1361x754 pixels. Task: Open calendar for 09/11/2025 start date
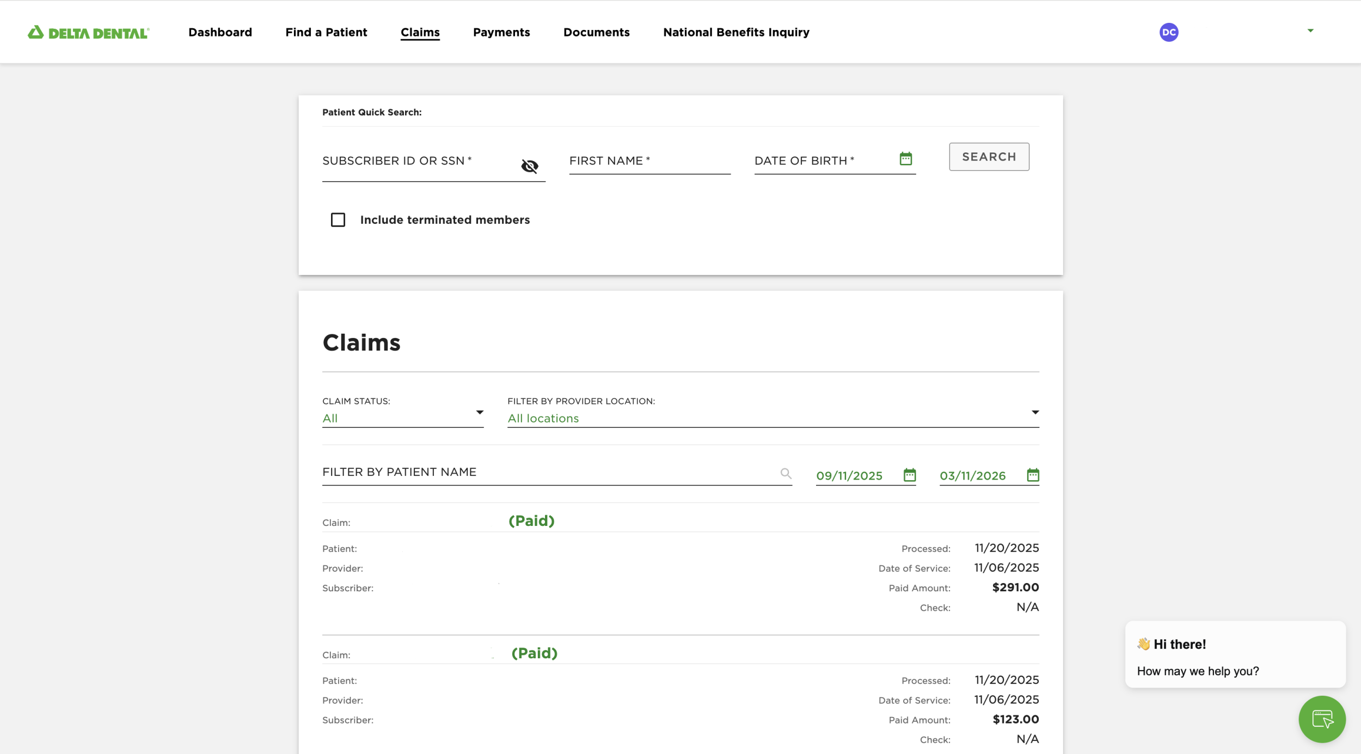click(x=910, y=475)
